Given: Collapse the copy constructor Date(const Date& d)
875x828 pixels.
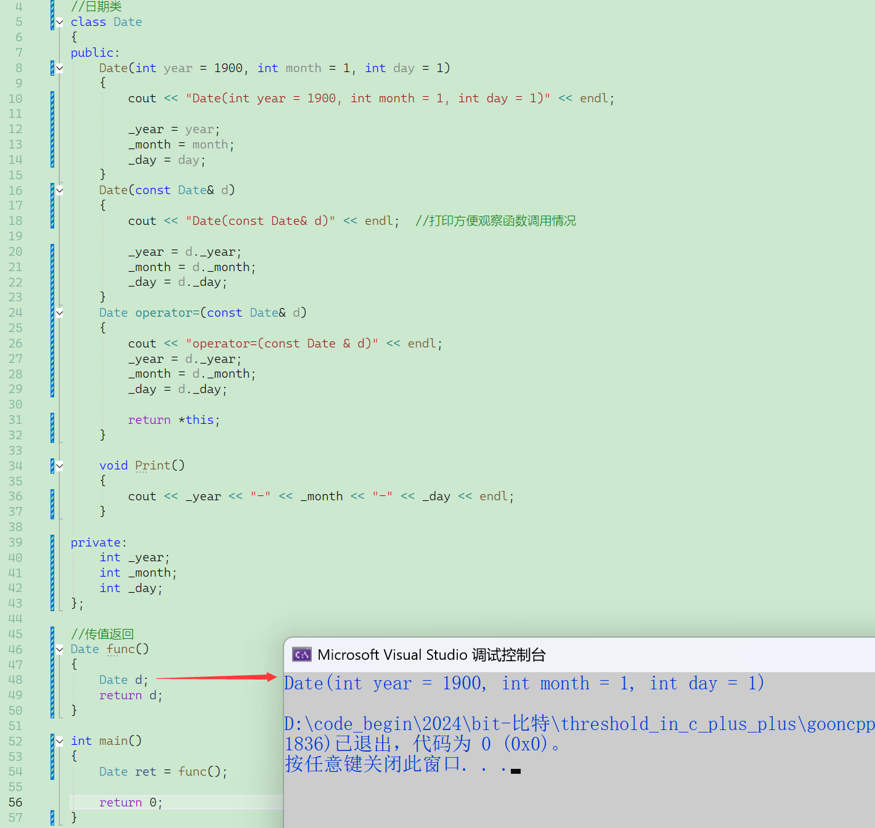Looking at the screenshot, I should pyautogui.click(x=60, y=190).
